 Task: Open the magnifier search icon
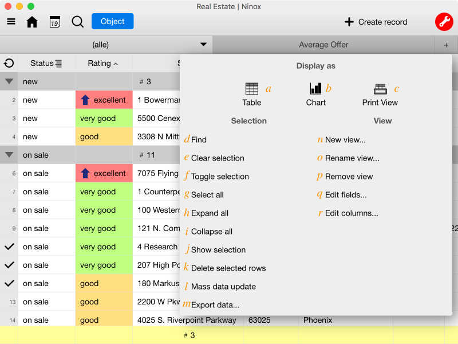point(78,22)
